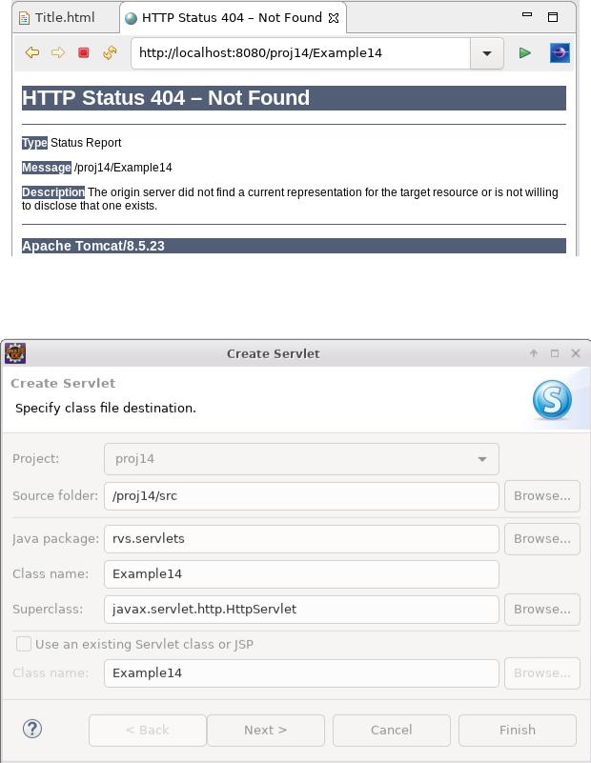This screenshot has width=591, height=763.
Task: Focus the Java package rvs.servlets field
Action: [x=301, y=539]
